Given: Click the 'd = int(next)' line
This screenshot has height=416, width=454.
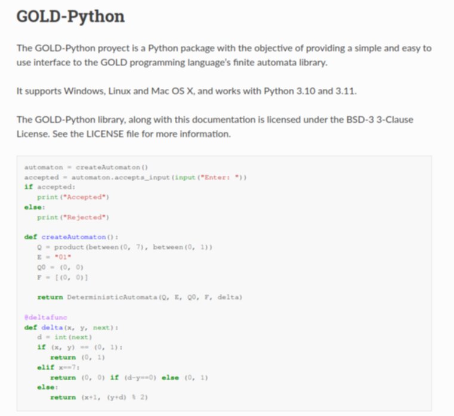Looking at the screenshot, I should pos(64,337).
